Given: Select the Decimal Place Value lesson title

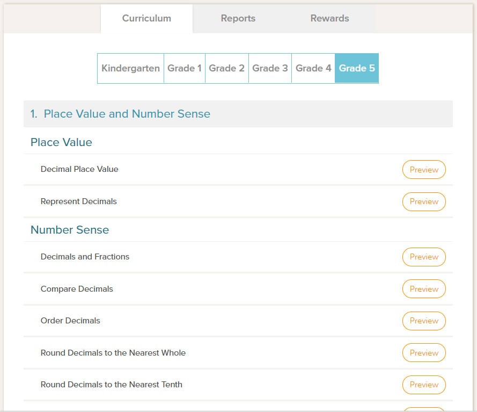Looking at the screenshot, I should [79, 168].
